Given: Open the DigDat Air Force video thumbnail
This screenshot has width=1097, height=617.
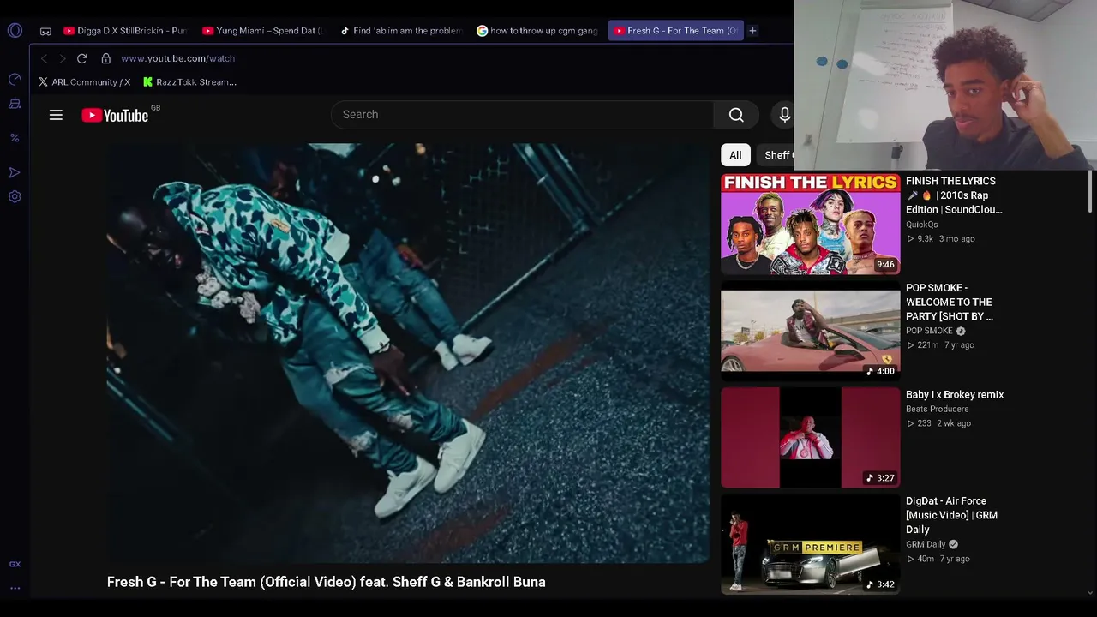Looking at the screenshot, I should point(811,544).
